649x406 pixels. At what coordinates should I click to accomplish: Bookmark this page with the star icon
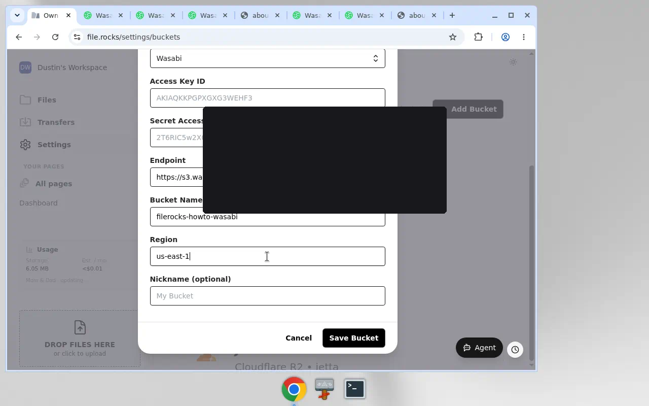453,37
